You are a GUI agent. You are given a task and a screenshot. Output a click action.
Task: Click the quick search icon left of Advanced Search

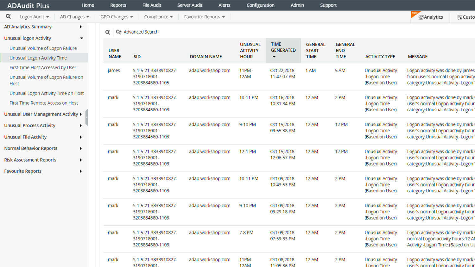(108, 32)
